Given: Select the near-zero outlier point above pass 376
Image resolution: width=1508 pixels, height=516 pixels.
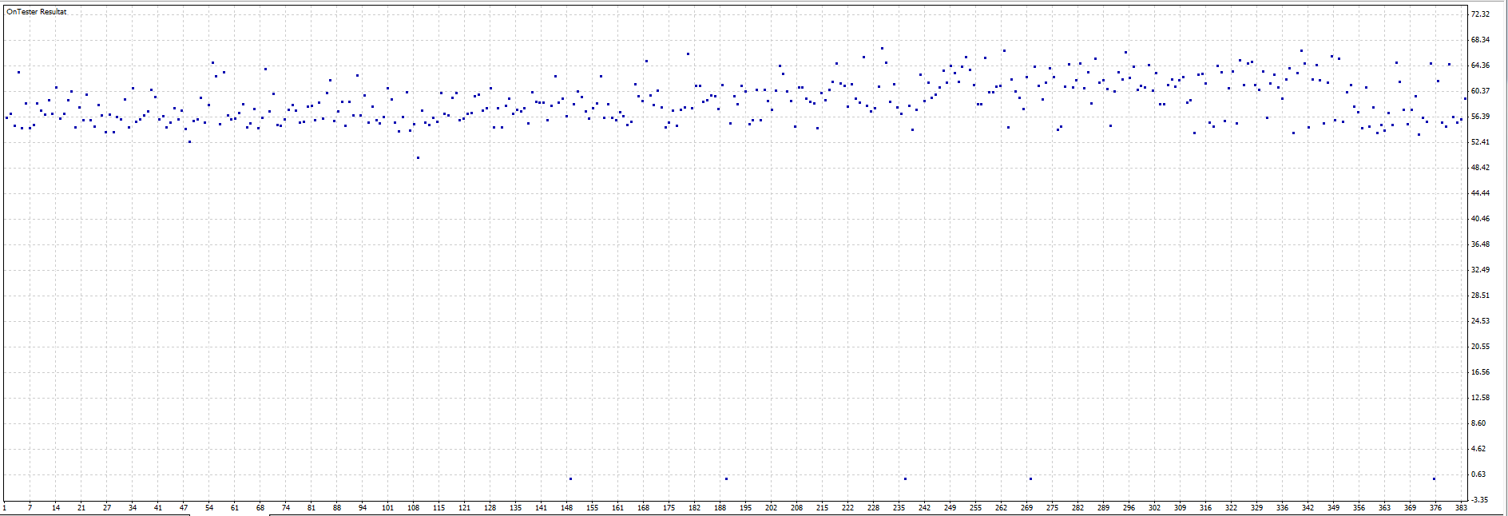Looking at the screenshot, I should click(1434, 478).
